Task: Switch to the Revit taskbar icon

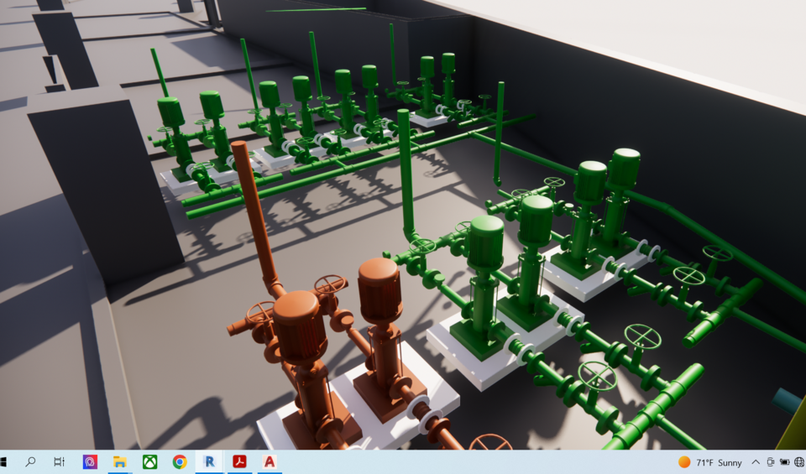Action: [x=209, y=461]
